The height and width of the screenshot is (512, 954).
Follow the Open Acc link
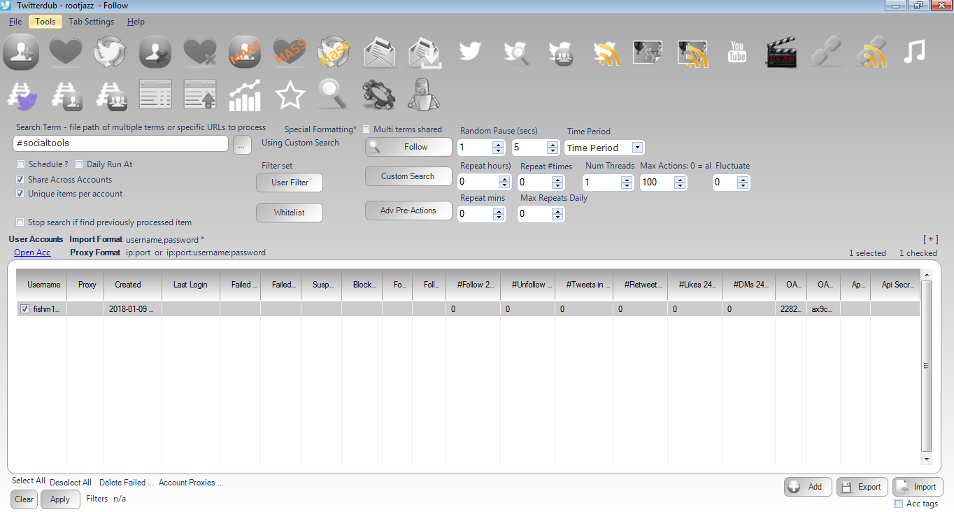tap(32, 253)
